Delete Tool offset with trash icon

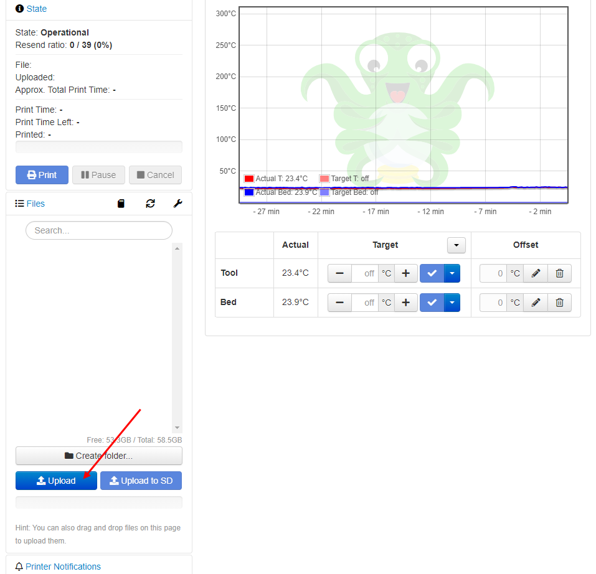click(559, 273)
